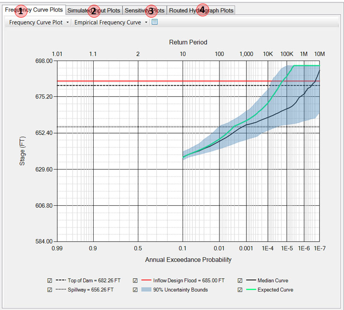Viewport: 344px width, 310px height.
Task: Switch to the Simulated Input Plots tab
Action: click(94, 10)
